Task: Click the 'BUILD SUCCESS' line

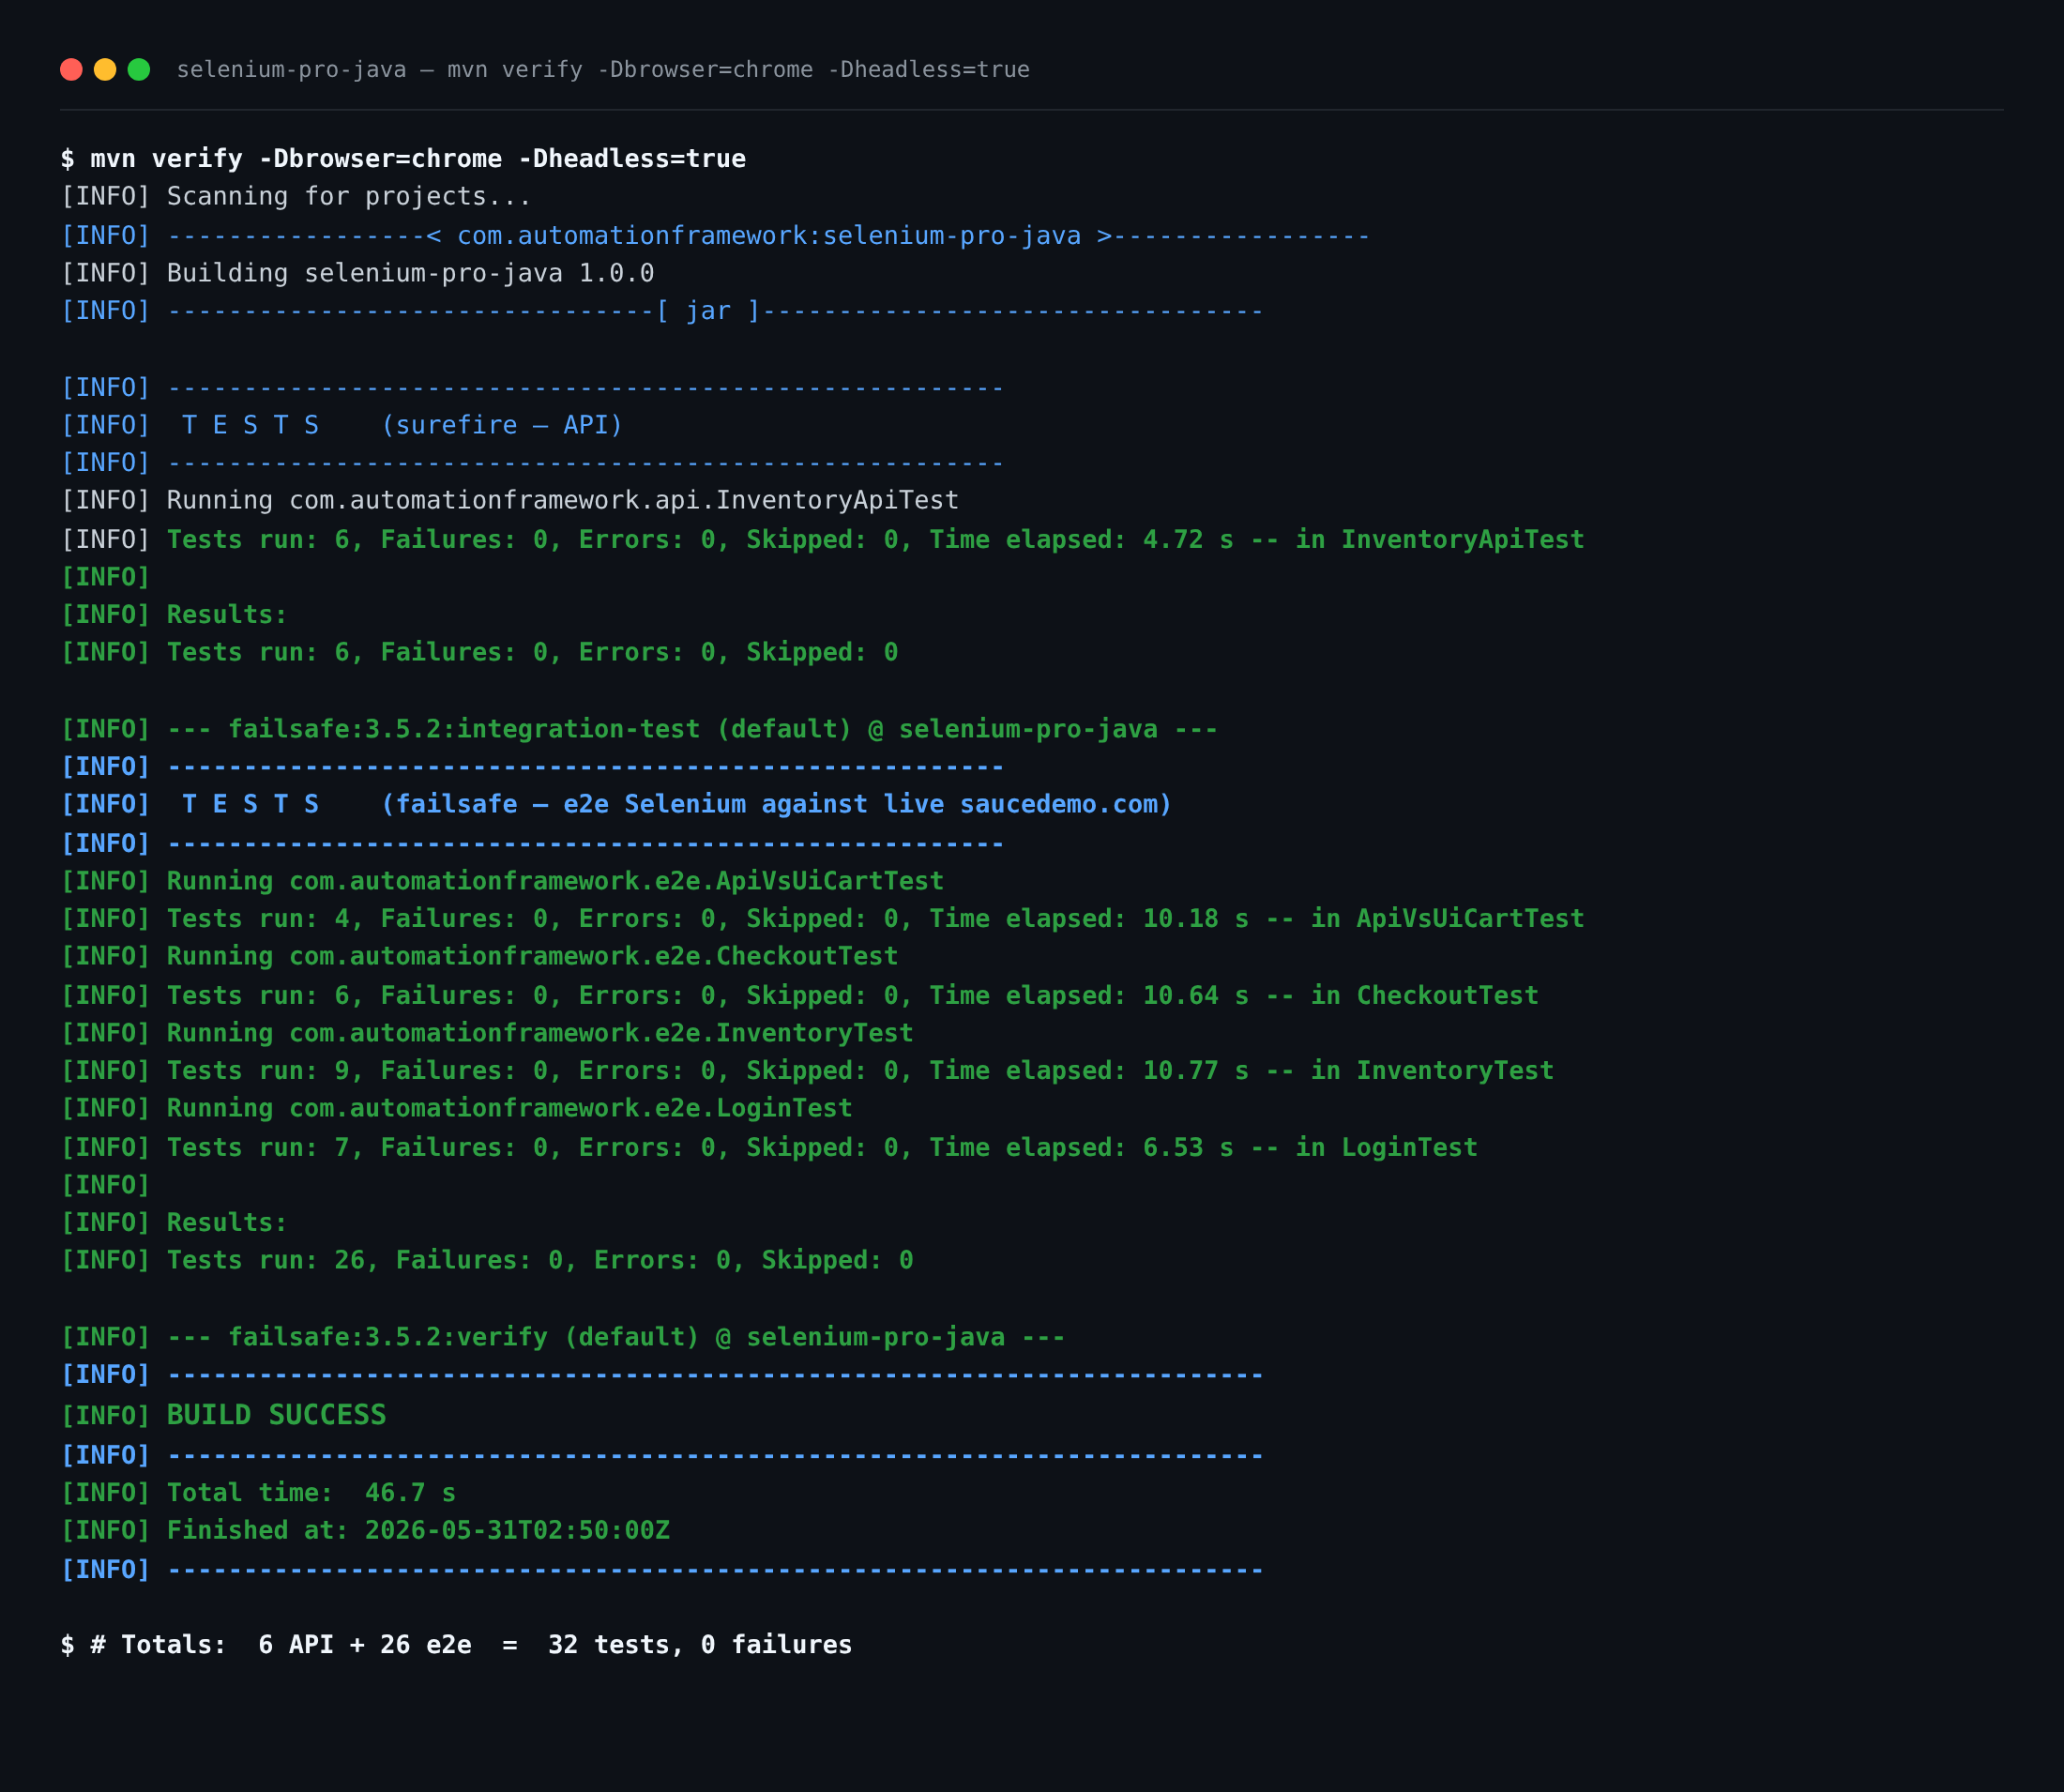Action: [224, 1415]
